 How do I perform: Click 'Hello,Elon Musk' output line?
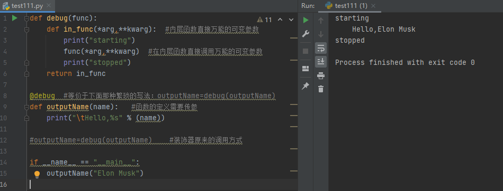pos(384,30)
